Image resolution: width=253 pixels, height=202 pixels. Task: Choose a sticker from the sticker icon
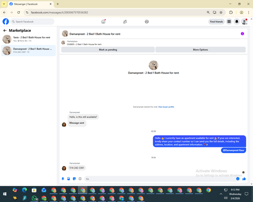(74, 179)
